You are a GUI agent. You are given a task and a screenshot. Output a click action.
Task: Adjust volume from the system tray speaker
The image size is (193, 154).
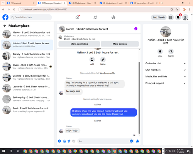click(x=173, y=151)
